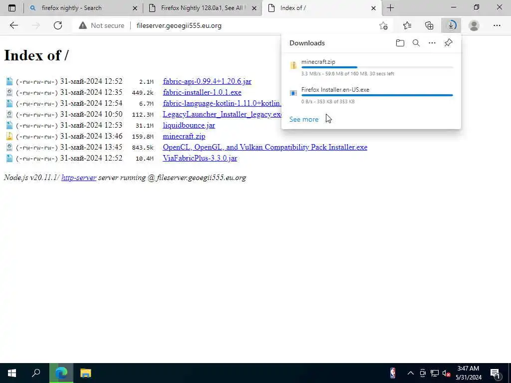Click the browser back arrow
Image resolution: width=511 pixels, height=383 pixels.
pos(13,25)
